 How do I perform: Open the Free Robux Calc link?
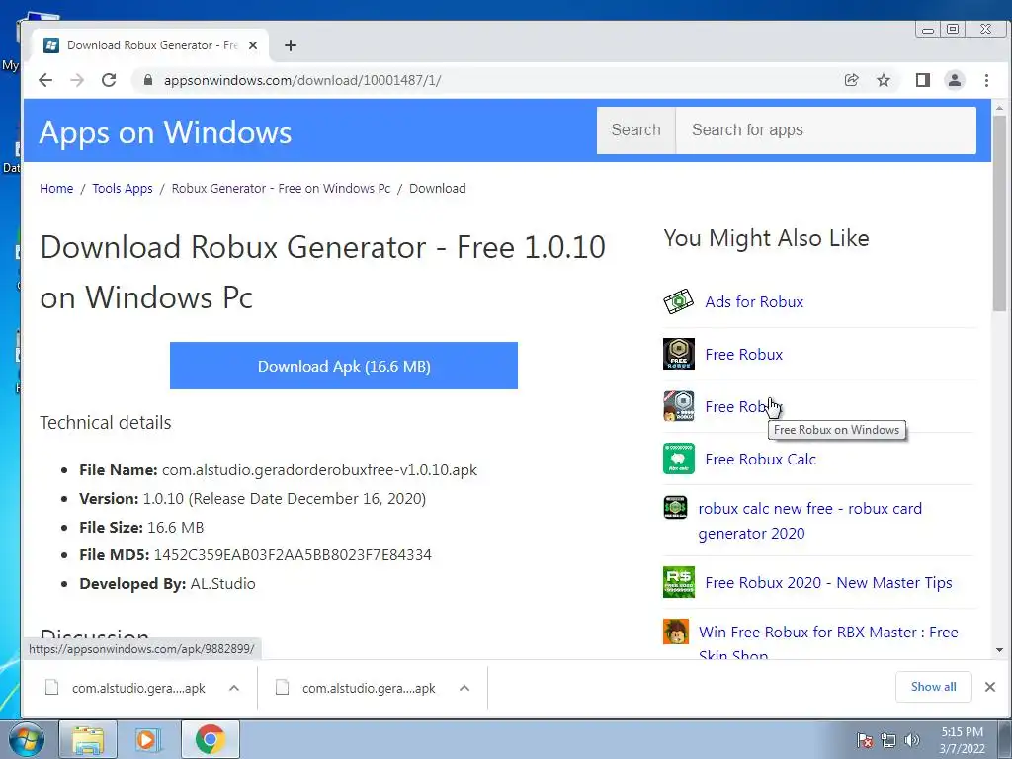point(760,459)
